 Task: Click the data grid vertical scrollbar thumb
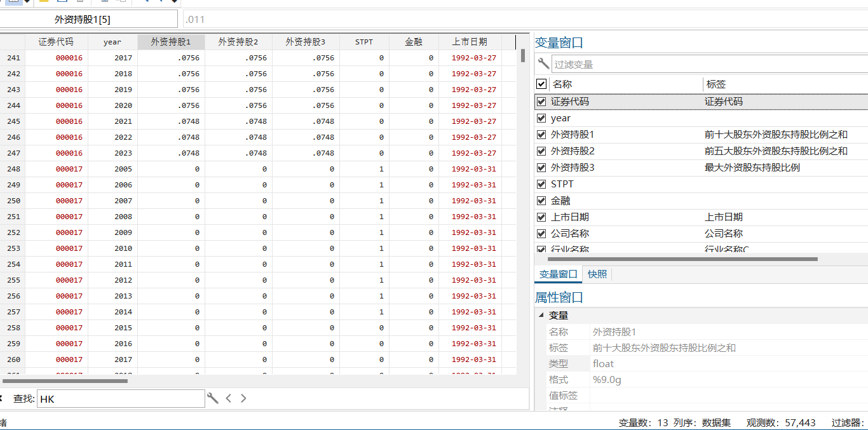click(523, 55)
